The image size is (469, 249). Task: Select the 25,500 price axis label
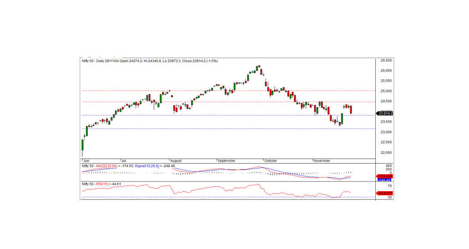point(386,81)
